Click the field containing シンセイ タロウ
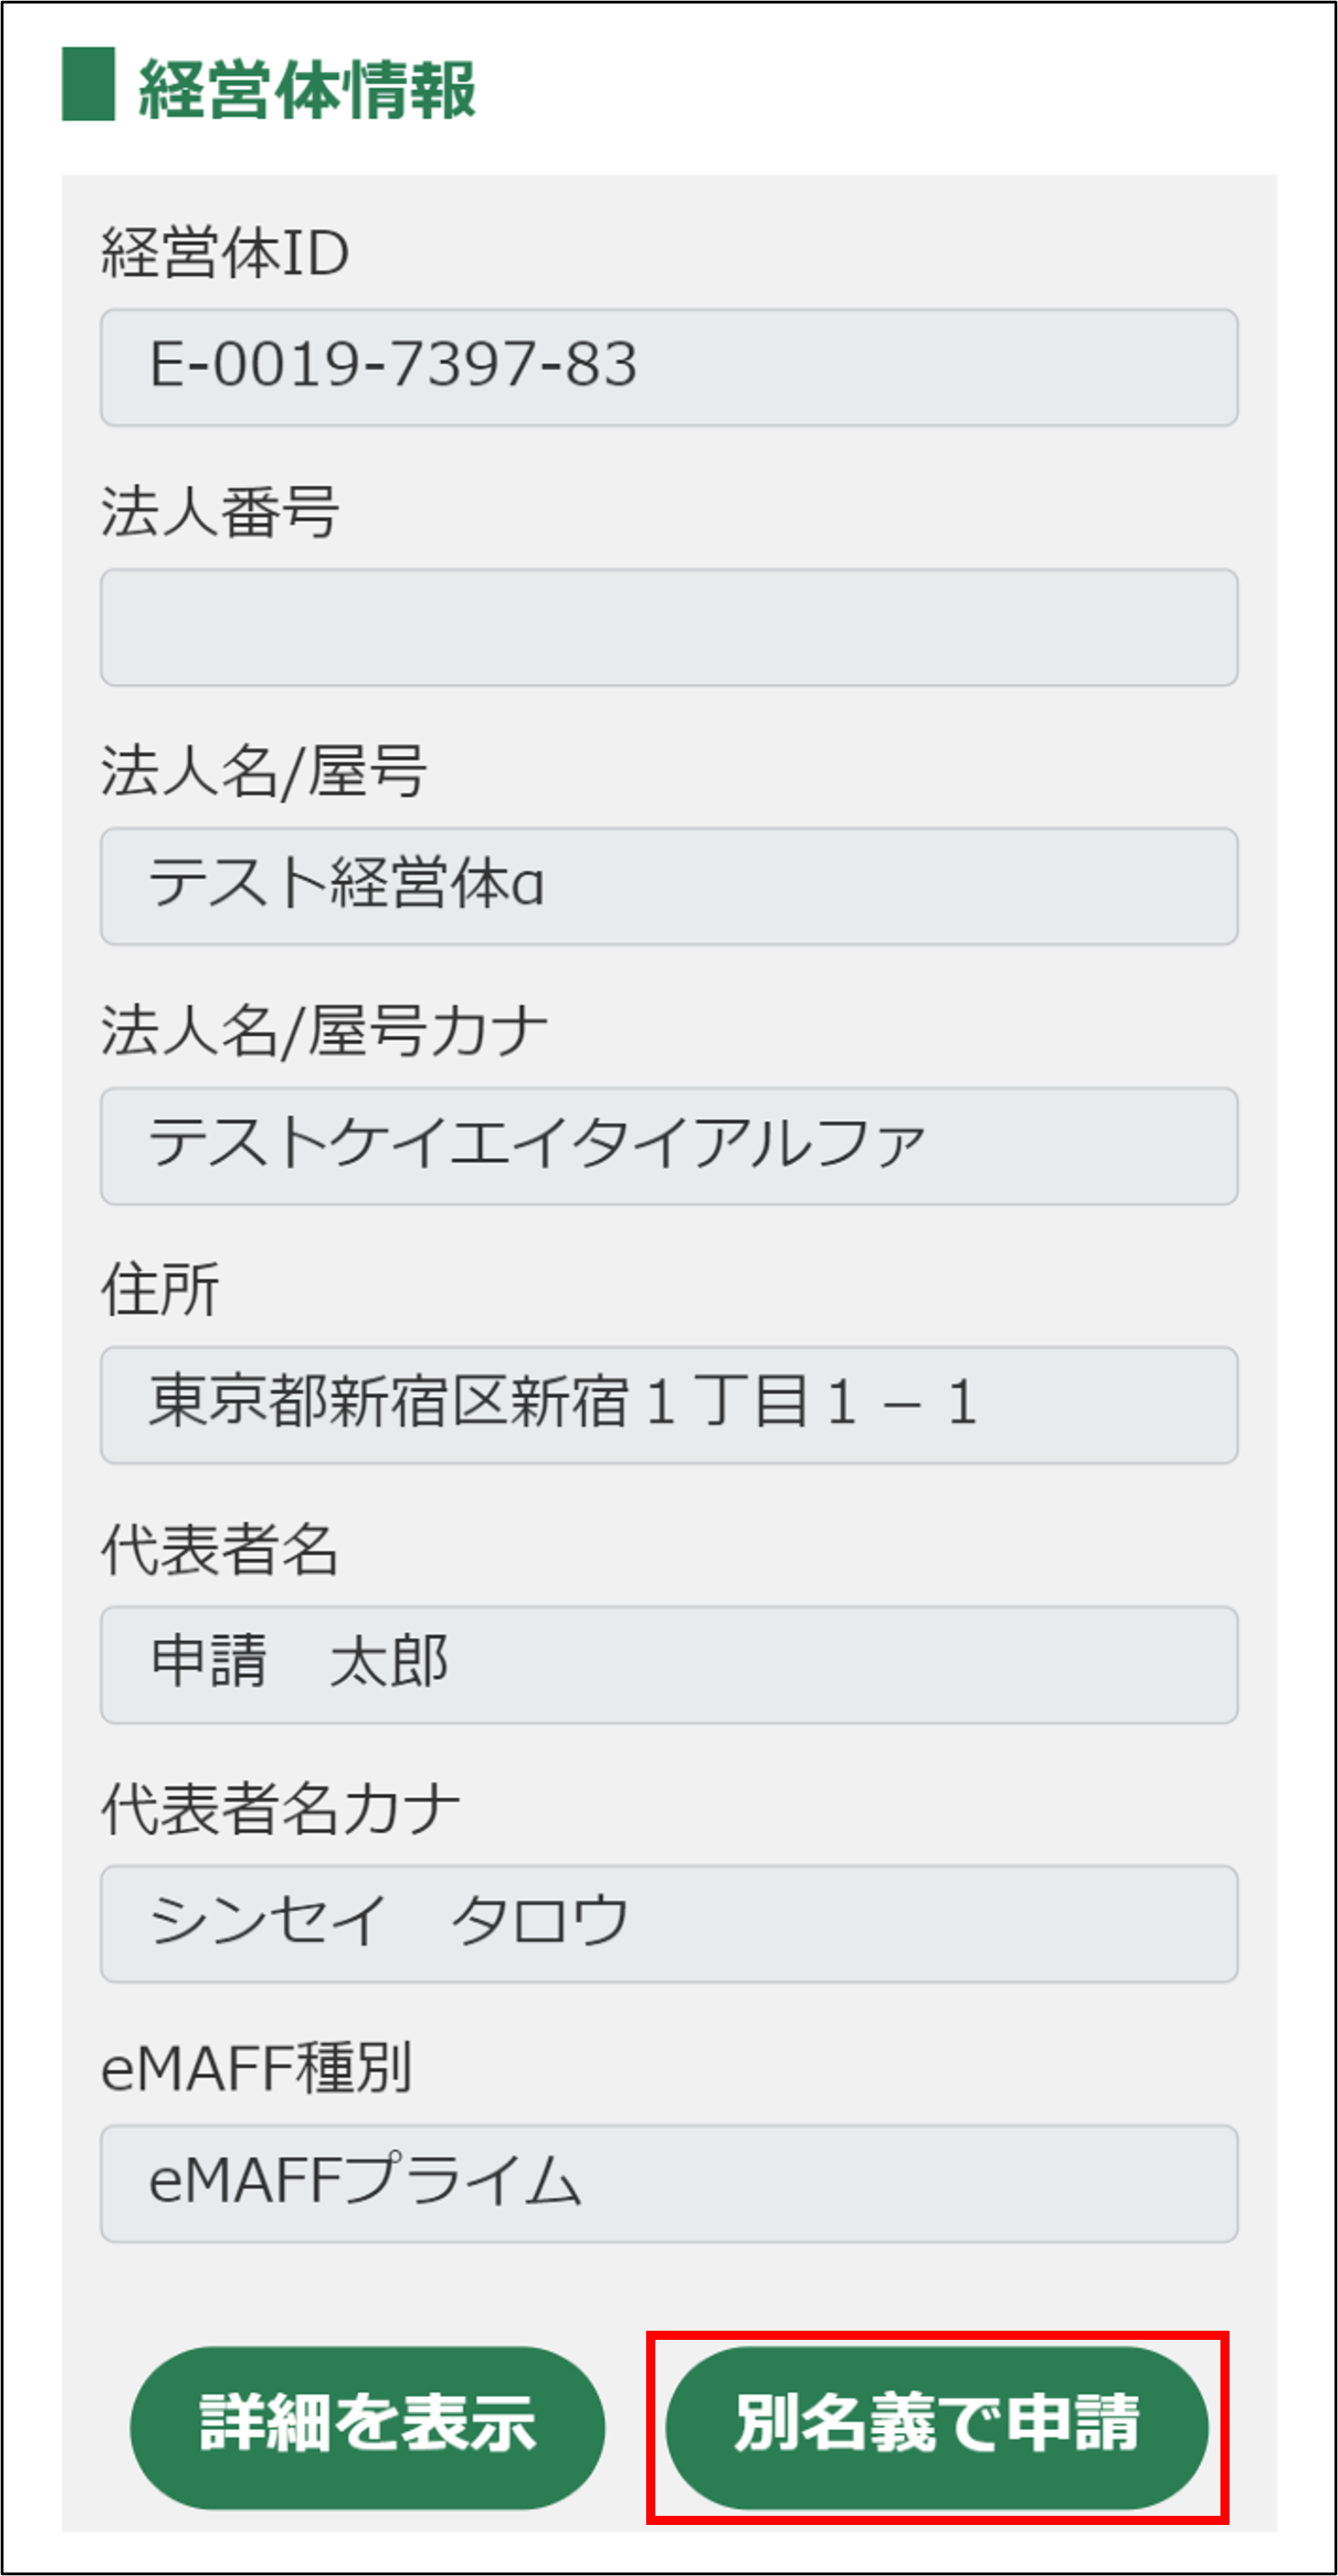 pos(668,1923)
